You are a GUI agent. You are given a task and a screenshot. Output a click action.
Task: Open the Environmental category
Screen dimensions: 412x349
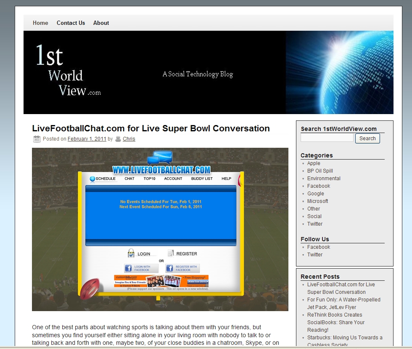pos(324,178)
